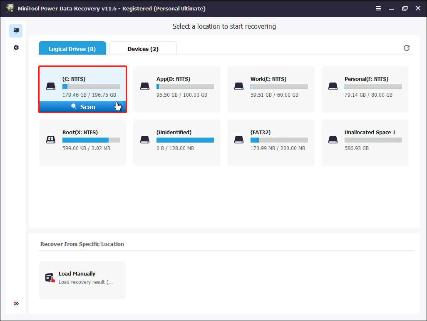Maximize the MiniTool window
This screenshot has width=427, height=321.
click(x=405, y=8)
